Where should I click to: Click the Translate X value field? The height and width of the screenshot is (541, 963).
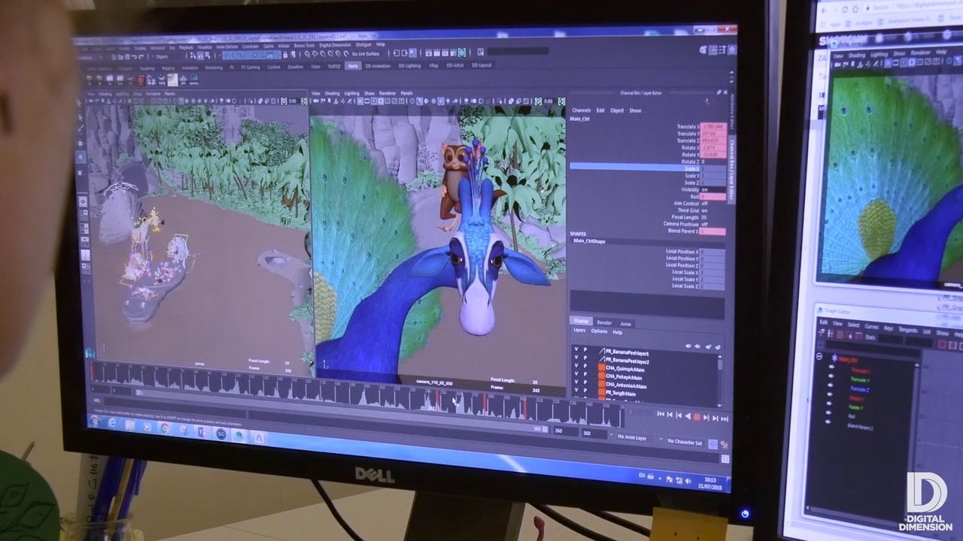click(x=713, y=127)
